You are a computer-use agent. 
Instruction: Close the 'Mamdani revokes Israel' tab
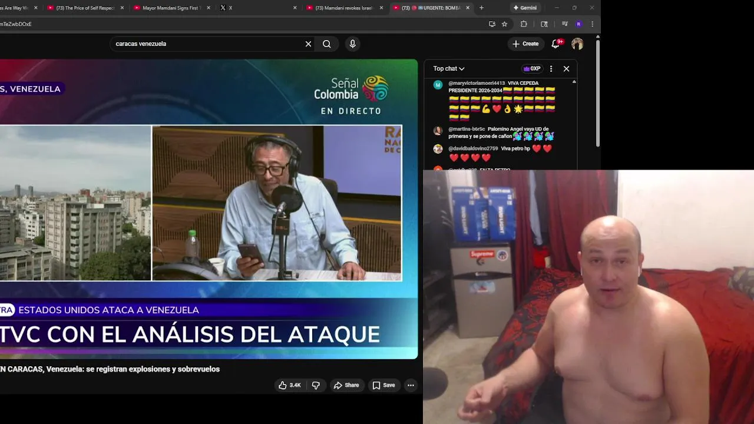(x=381, y=8)
